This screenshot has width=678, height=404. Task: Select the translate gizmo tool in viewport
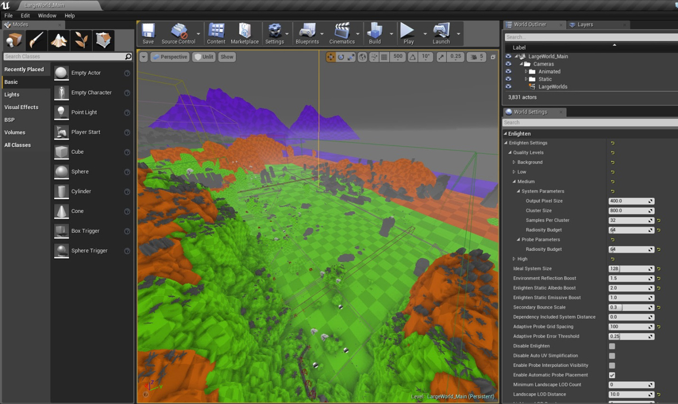pos(331,57)
